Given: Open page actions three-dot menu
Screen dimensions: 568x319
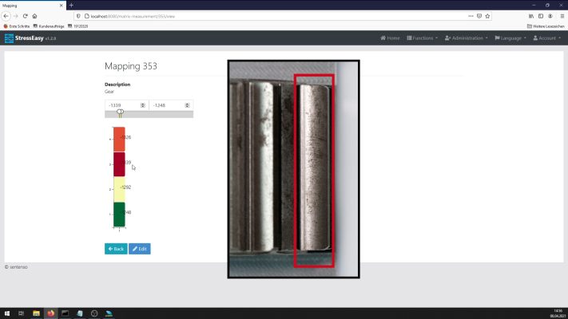Looking at the screenshot, I should coord(471,16).
